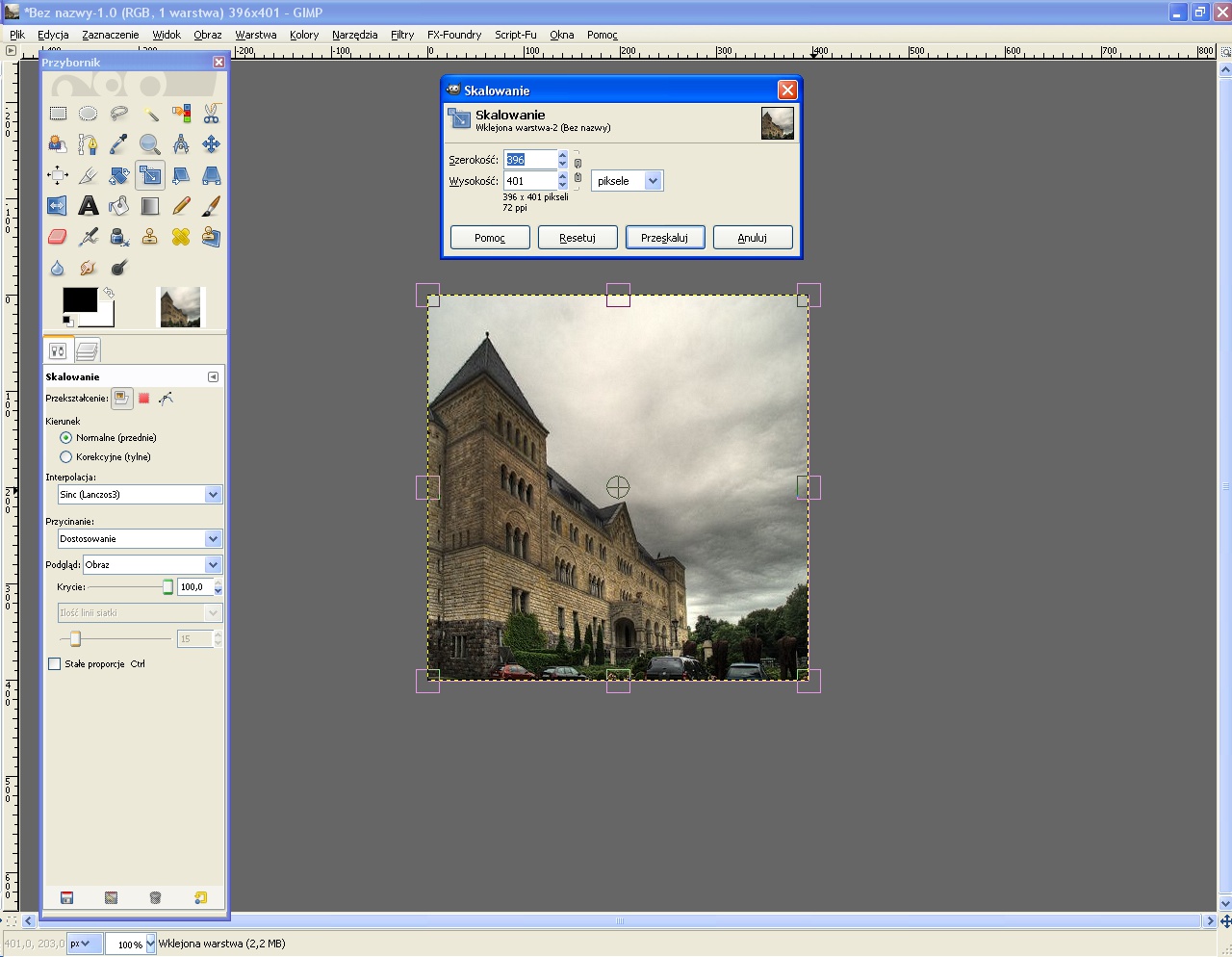
Task: Select the Scissors selection tool
Action: pyautogui.click(x=211, y=114)
